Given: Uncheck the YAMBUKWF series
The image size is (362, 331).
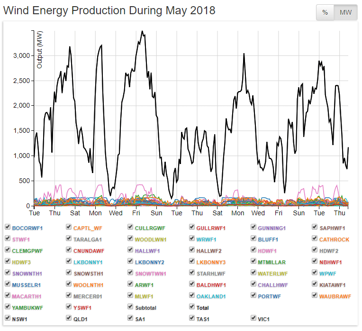Looking at the screenshot, I should click(x=8, y=307).
